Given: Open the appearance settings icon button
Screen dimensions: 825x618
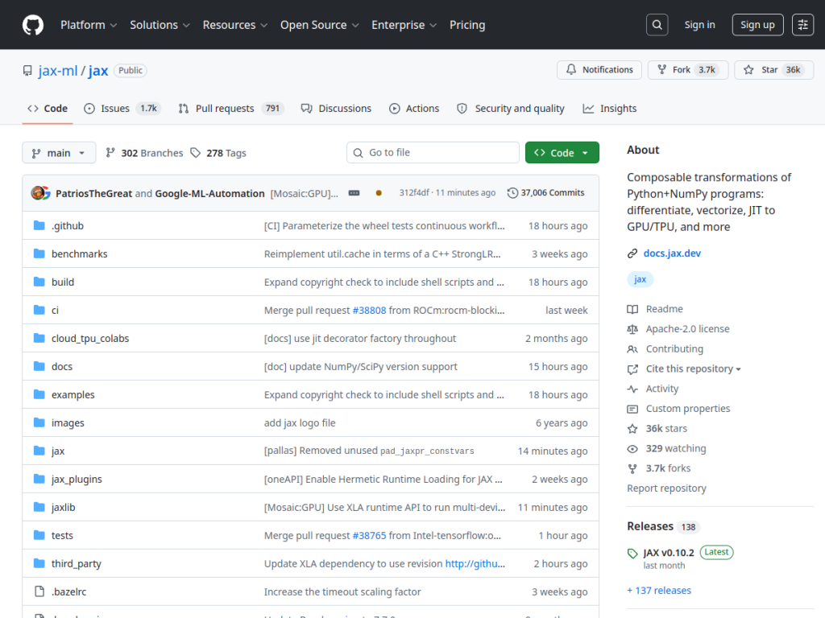Looking at the screenshot, I should click(803, 25).
